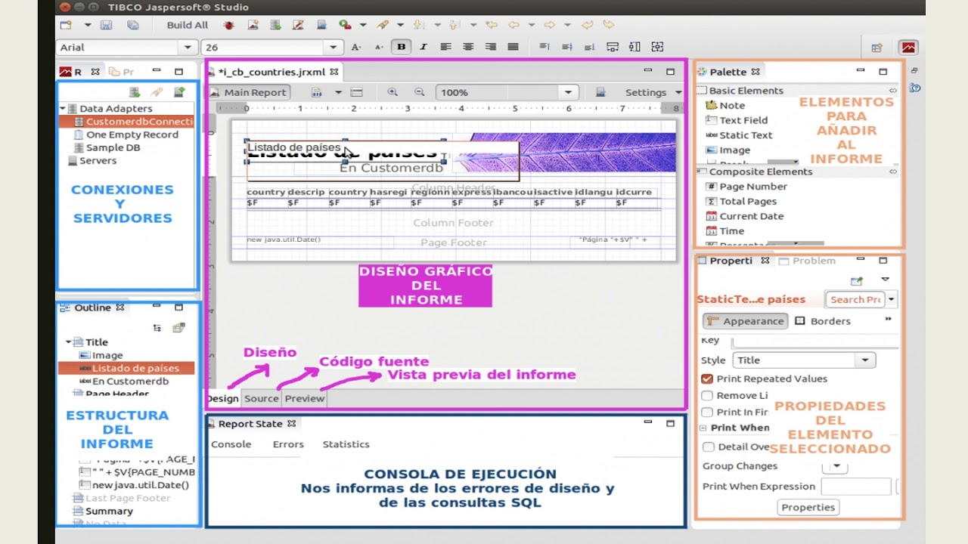Click the Print When Expression field
Image resolution: width=968 pixels, height=544 pixels.
(x=856, y=487)
